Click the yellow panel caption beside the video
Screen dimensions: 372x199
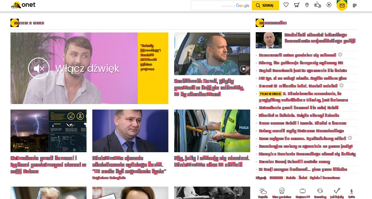(150, 57)
